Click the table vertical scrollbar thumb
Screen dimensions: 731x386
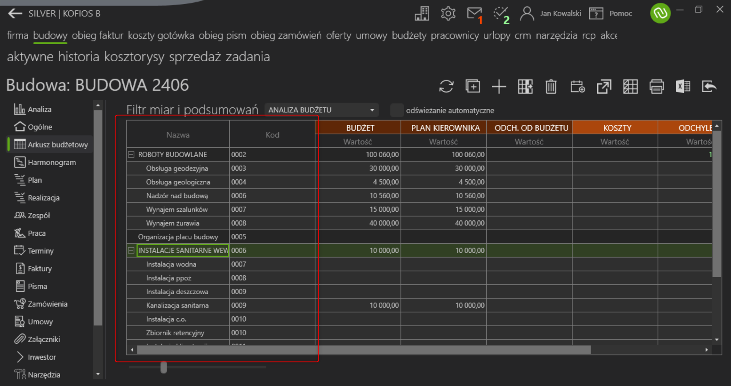(x=717, y=204)
